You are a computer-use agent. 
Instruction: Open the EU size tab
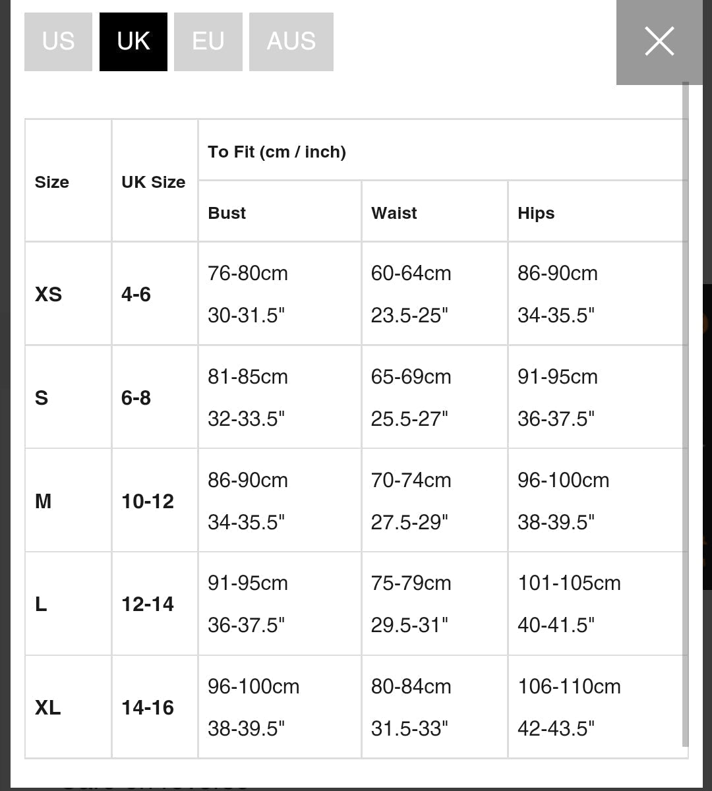tap(208, 42)
